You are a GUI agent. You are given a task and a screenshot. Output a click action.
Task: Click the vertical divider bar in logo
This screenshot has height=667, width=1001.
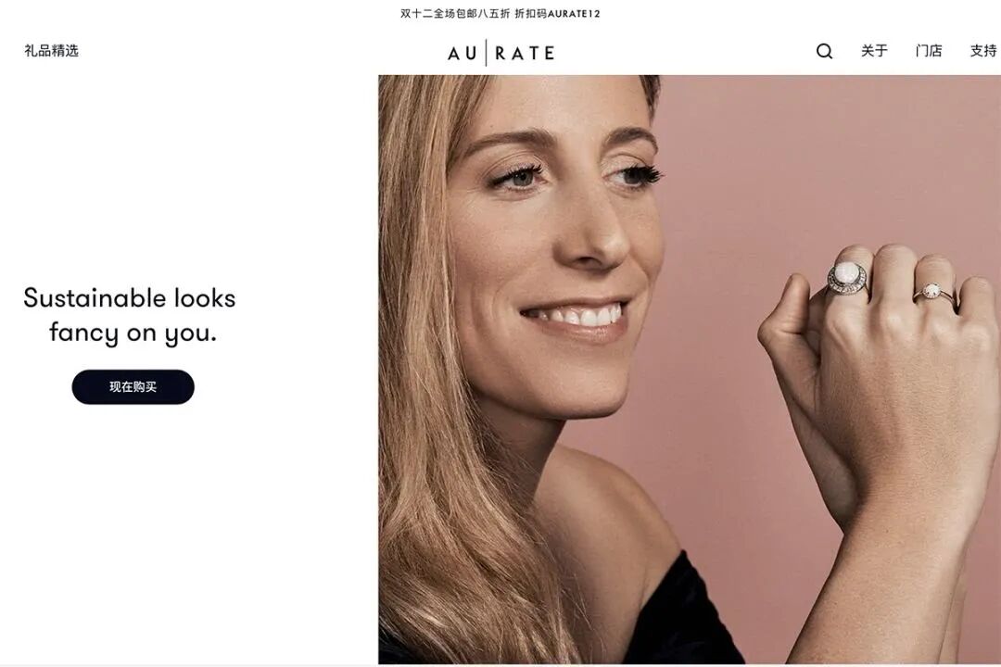pos(487,52)
